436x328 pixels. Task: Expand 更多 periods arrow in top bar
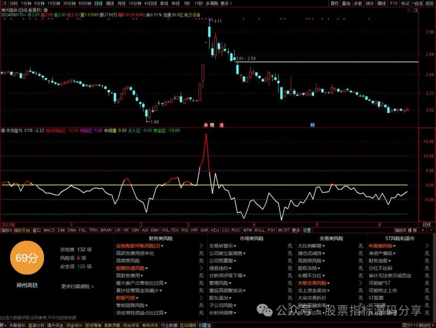click(x=226, y=3)
